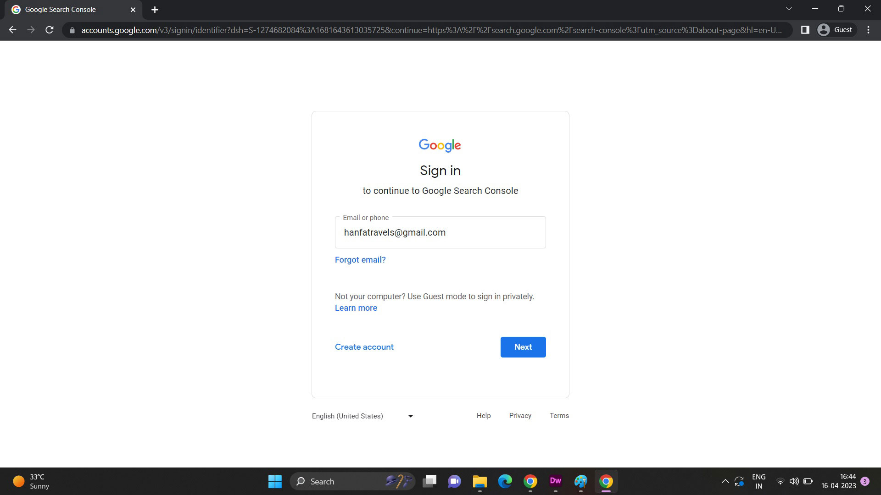The width and height of the screenshot is (881, 495).
Task: Open the Help footer link
Action: (484, 416)
